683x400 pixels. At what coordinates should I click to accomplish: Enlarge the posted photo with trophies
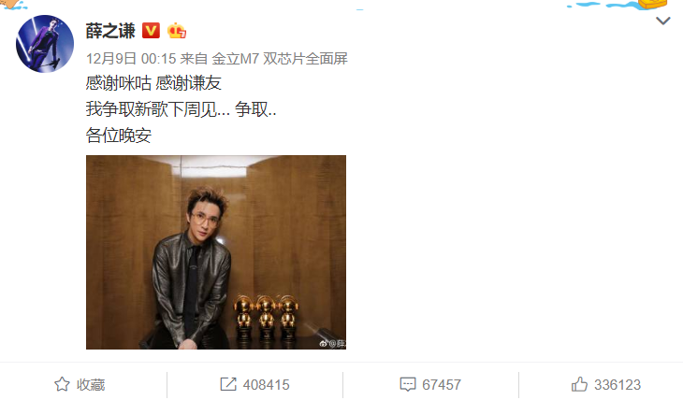(x=216, y=252)
